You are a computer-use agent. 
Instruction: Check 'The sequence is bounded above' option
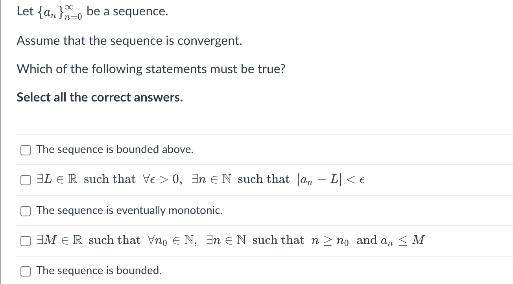pos(25,149)
